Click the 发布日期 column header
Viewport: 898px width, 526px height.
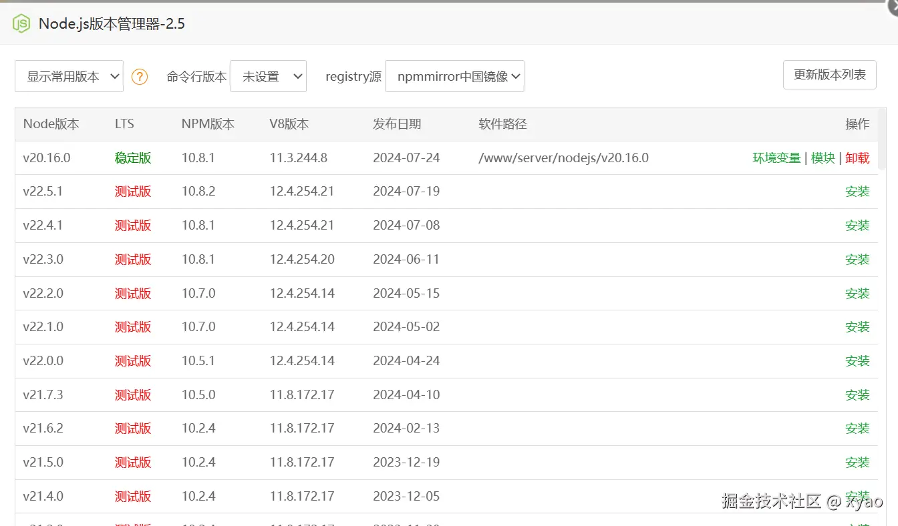click(397, 124)
